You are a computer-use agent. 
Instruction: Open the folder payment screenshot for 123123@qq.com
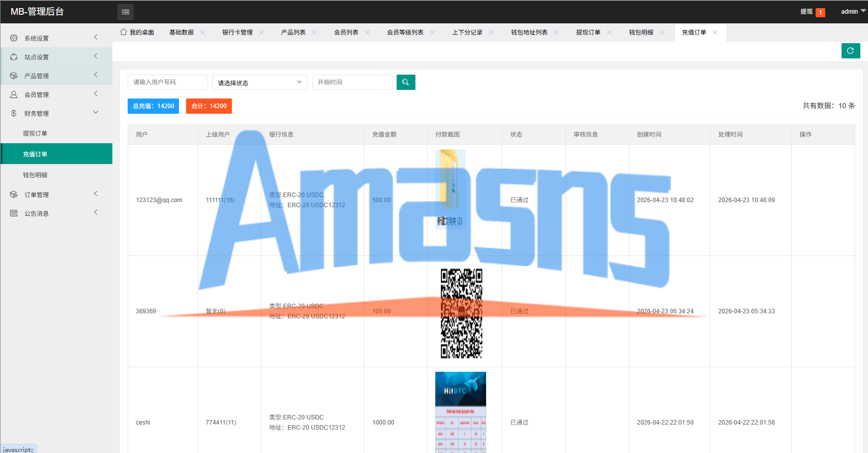(451, 189)
